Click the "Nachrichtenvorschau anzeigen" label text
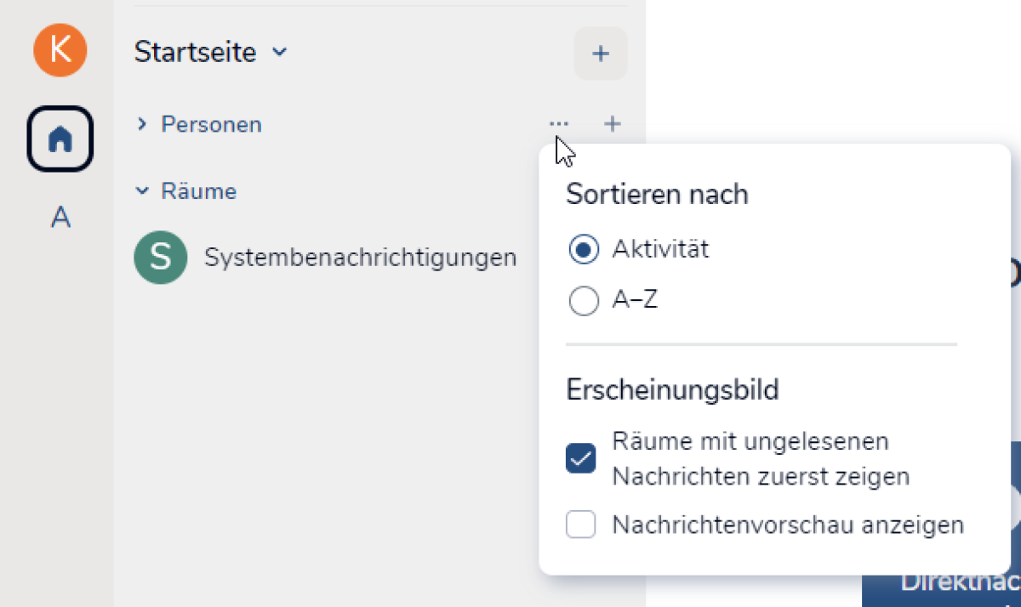Image resolution: width=1021 pixels, height=607 pixels. (x=788, y=525)
